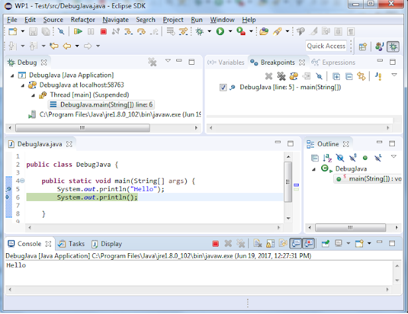This screenshot has width=408, height=314.
Task: Collapse the DebugJava [Java Application] tree node
Action: coord(12,75)
